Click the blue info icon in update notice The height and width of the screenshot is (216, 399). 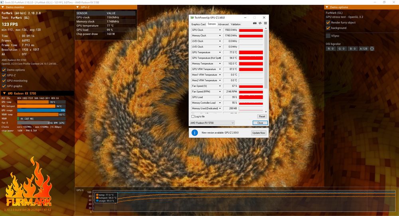[x=195, y=133]
